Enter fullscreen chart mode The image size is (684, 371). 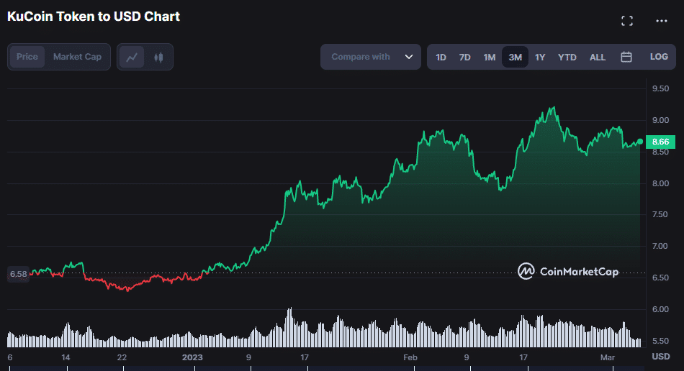[x=627, y=21]
